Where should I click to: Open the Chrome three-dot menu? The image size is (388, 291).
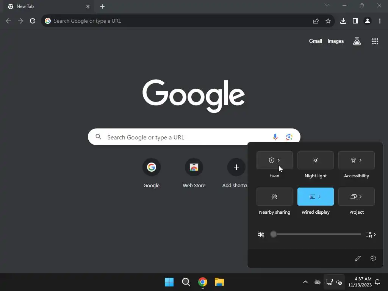[x=380, y=21]
